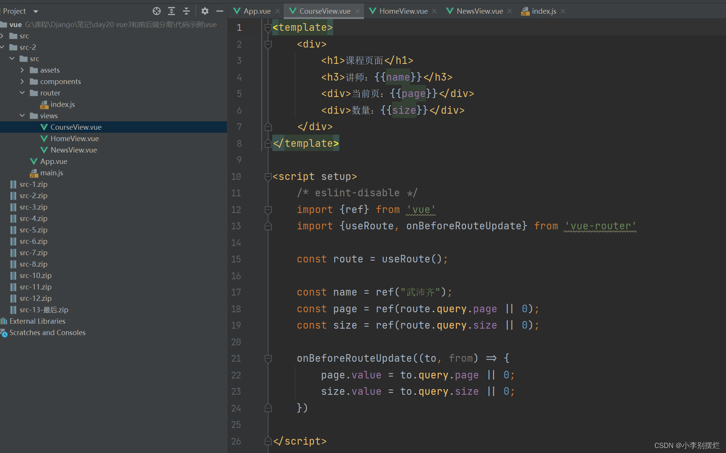Click the locate opened file target icon
This screenshot has height=453, width=726.
click(x=157, y=11)
